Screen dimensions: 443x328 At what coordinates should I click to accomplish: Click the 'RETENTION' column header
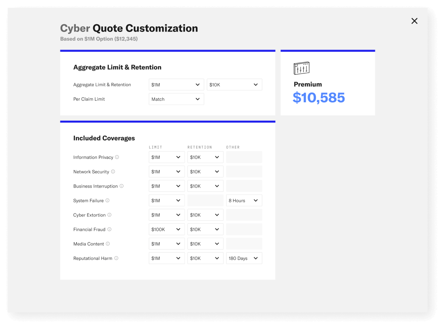[x=200, y=147]
